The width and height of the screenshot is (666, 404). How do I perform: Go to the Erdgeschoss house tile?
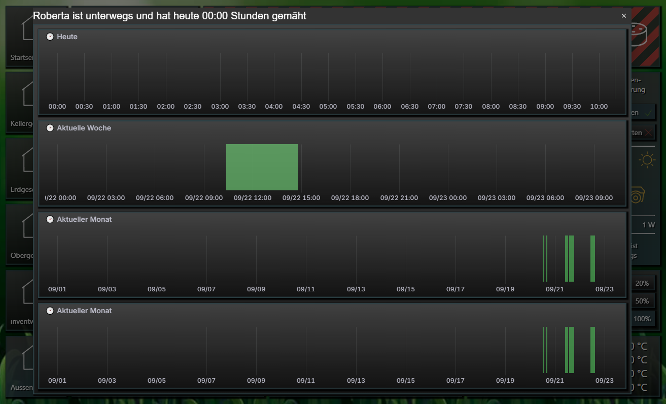[x=20, y=170]
